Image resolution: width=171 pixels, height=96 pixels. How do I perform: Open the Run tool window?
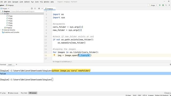3,93
